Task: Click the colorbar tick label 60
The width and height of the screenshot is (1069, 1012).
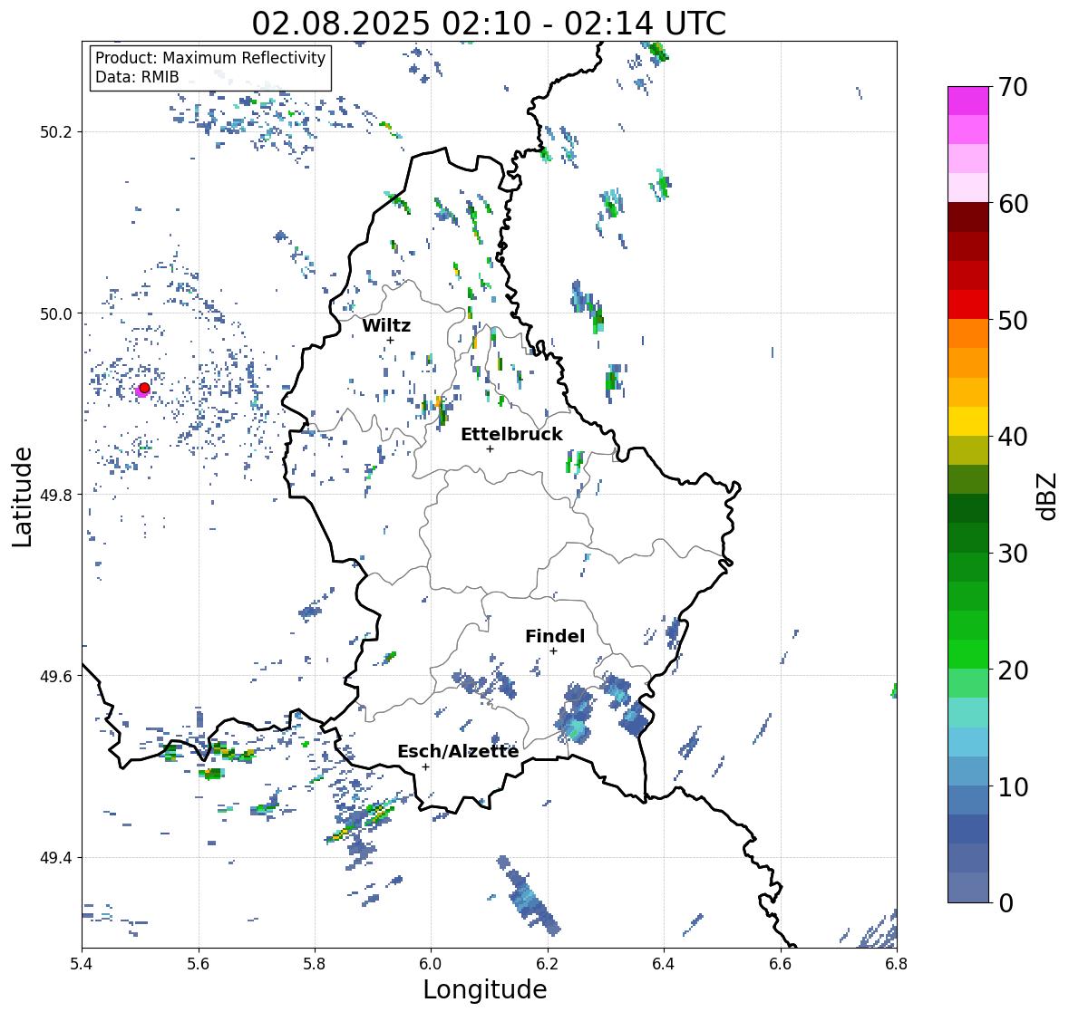Action: click(1013, 204)
